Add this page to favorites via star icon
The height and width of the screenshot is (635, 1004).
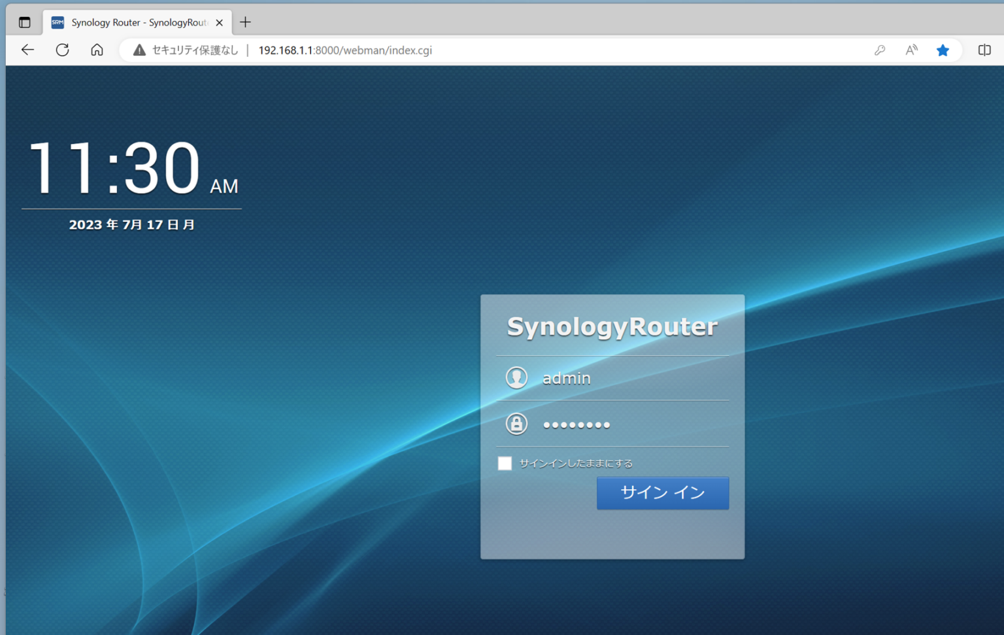943,50
